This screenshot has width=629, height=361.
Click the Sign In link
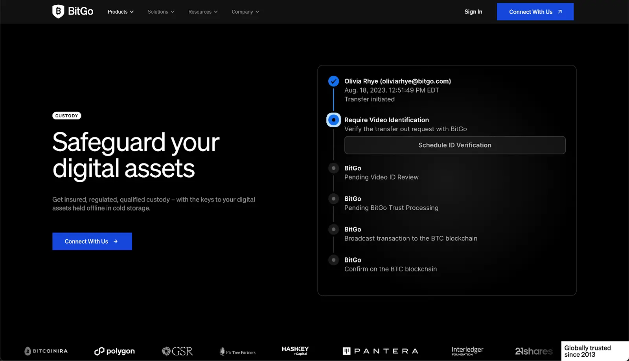[473, 12]
